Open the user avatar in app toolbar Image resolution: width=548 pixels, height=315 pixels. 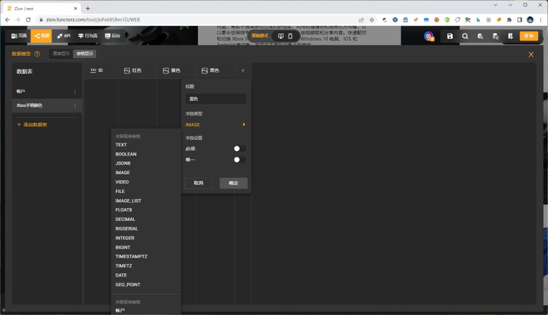tap(429, 36)
